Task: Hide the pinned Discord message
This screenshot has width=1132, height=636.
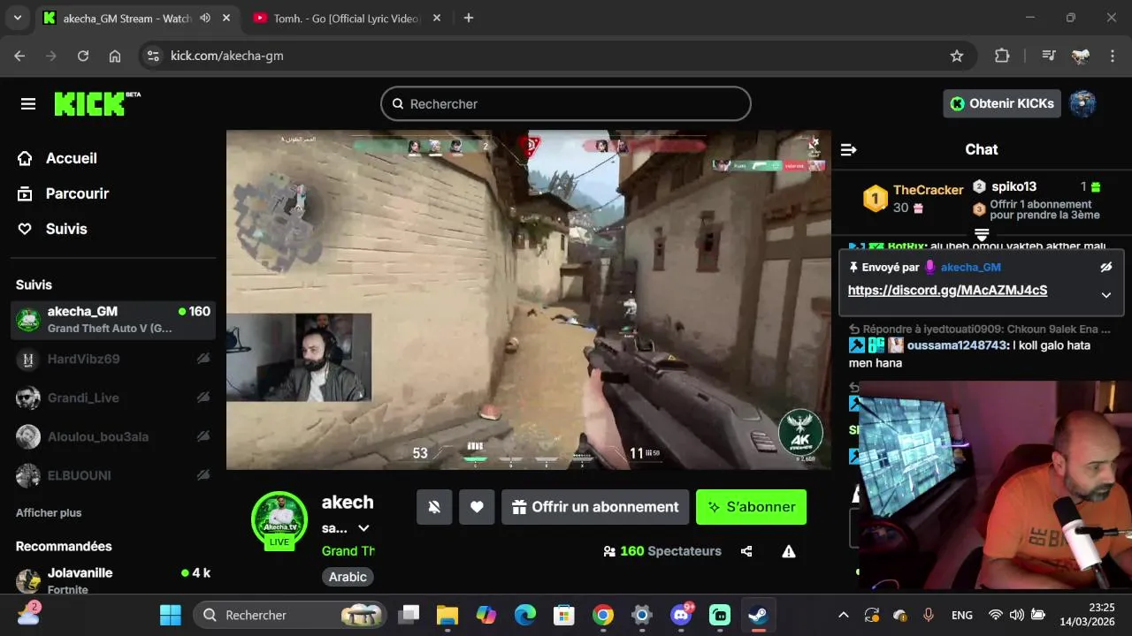Action: tap(1105, 267)
